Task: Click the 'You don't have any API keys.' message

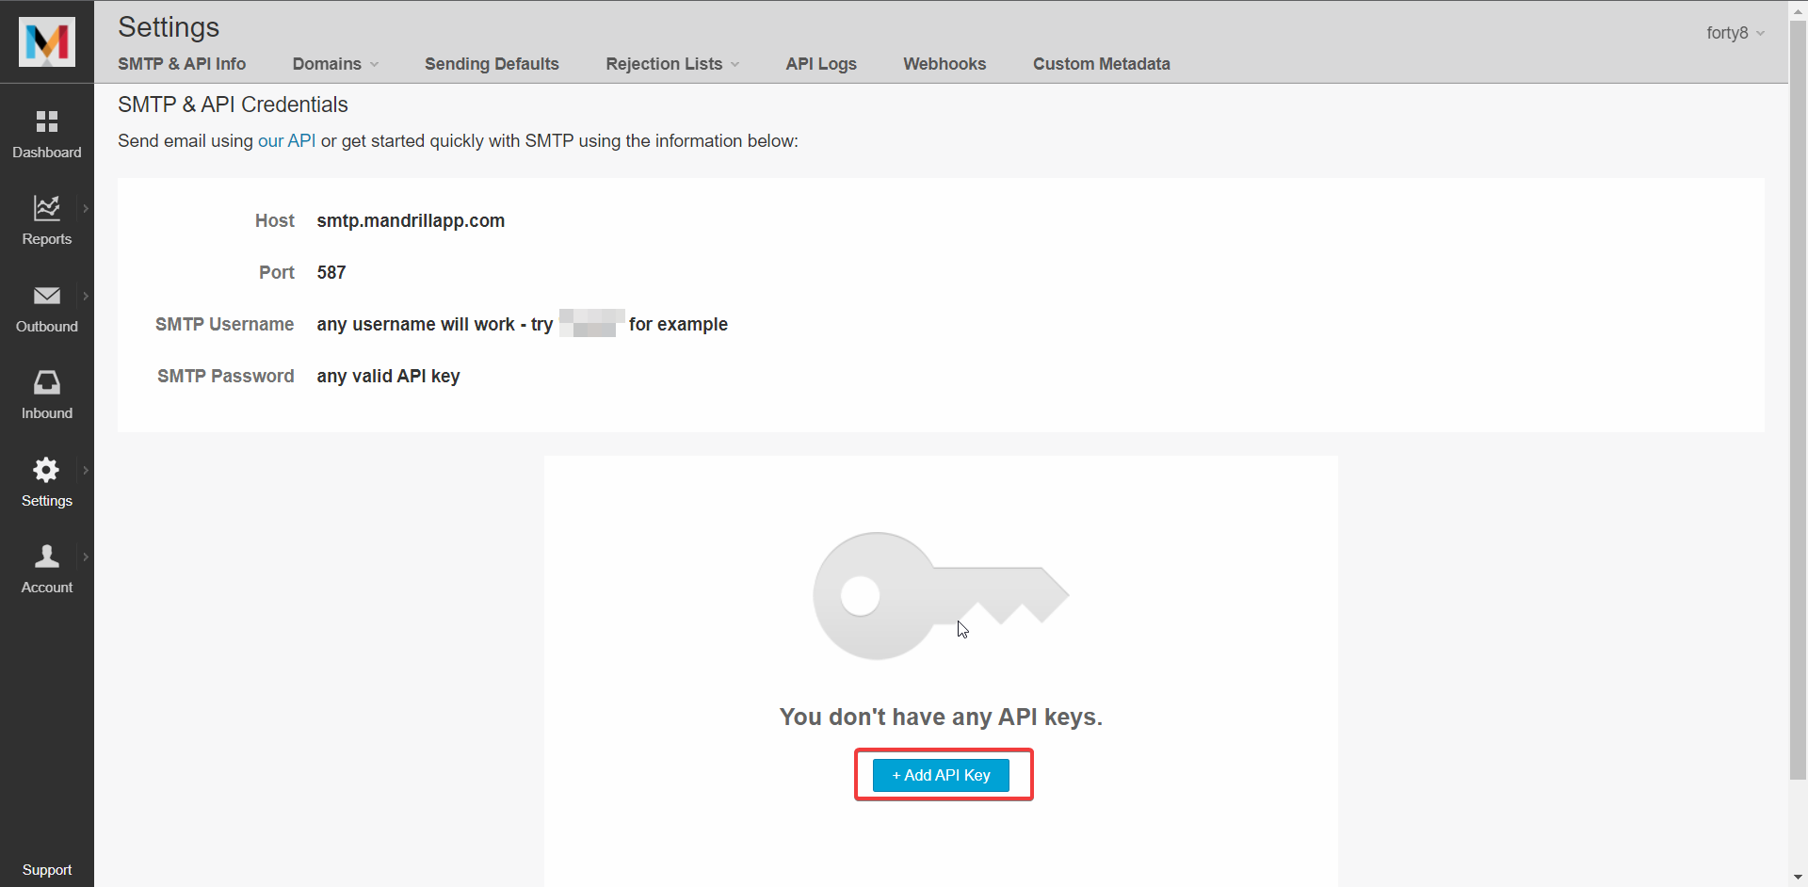Action: [x=941, y=718]
